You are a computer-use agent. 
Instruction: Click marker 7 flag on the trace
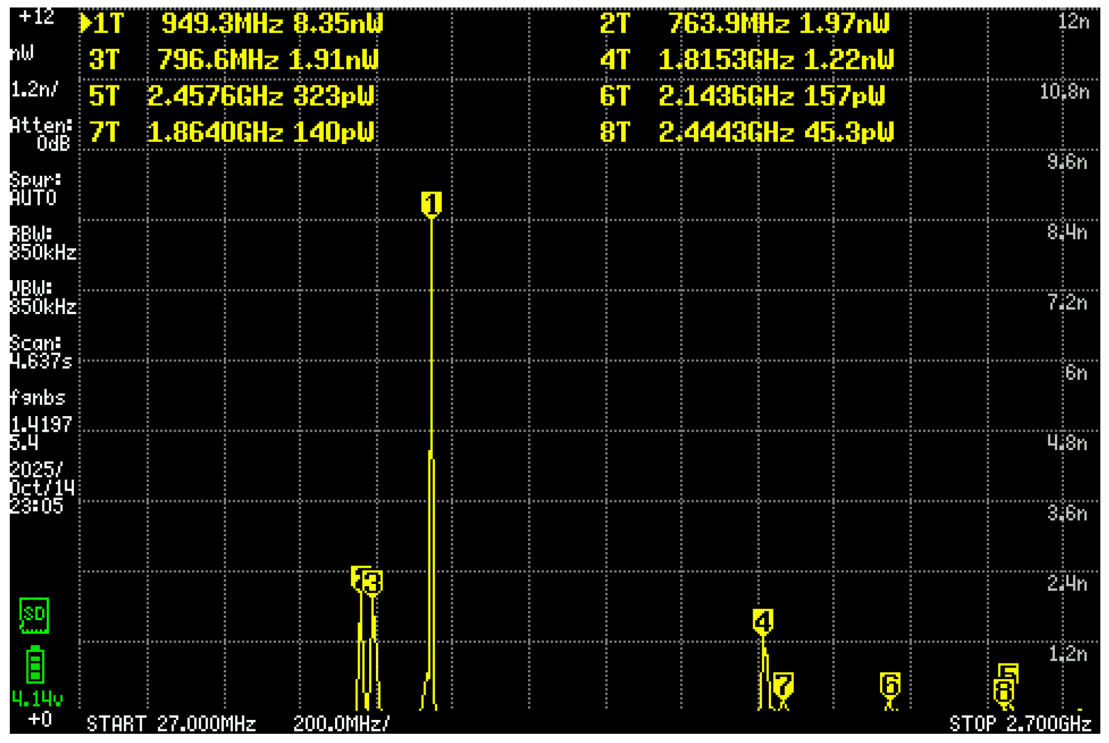(x=783, y=685)
